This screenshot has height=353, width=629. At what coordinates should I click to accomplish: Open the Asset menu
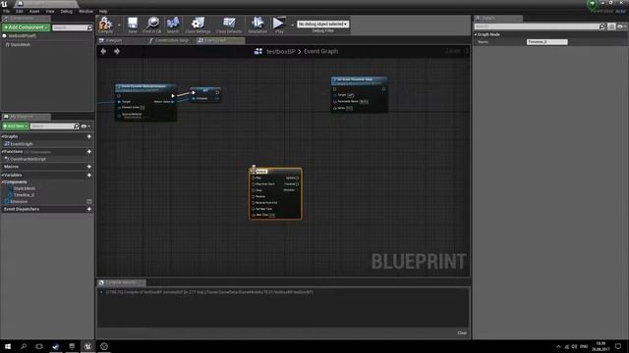click(34, 11)
